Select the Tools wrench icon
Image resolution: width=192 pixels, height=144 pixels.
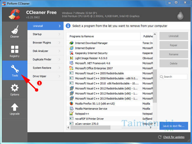point(15,68)
